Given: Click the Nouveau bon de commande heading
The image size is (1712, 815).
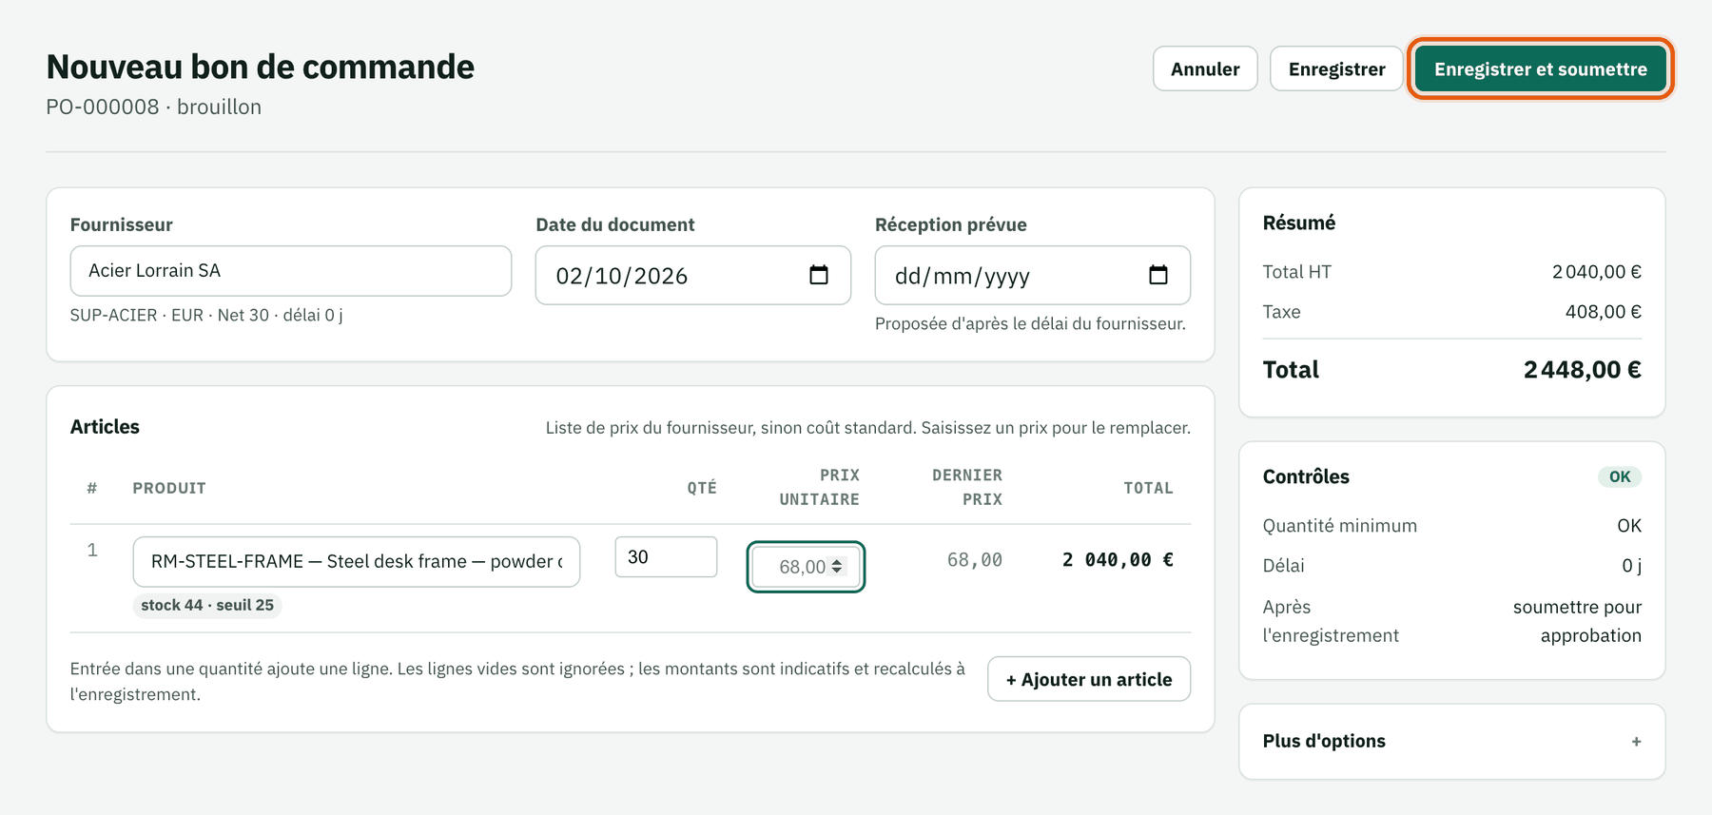Looking at the screenshot, I should [x=261, y=67].
